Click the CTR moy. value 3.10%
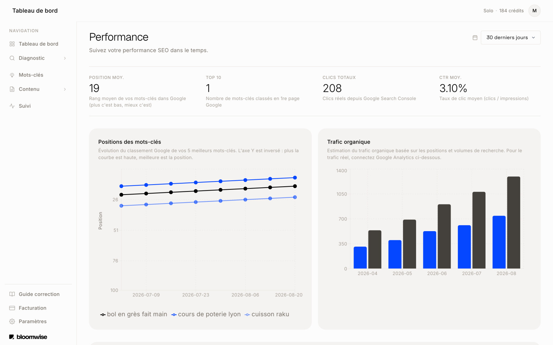This screenshot has width=553, height=345. pos(453,88)
